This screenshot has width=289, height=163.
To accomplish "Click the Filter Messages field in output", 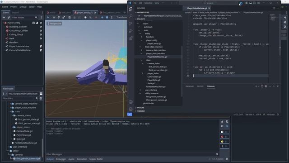I will (x=132, y=154).
